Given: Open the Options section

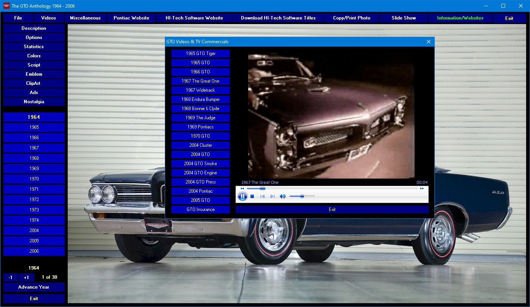Looking at the screenshot, I should (34, 37).
